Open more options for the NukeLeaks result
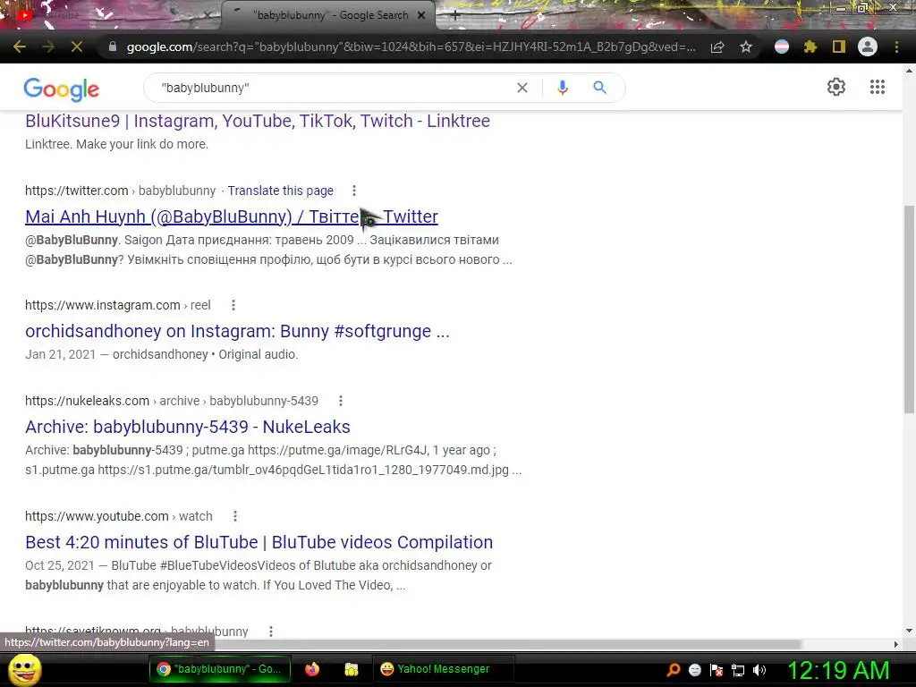The image size is (916, 687). click(x=341, y=401)
